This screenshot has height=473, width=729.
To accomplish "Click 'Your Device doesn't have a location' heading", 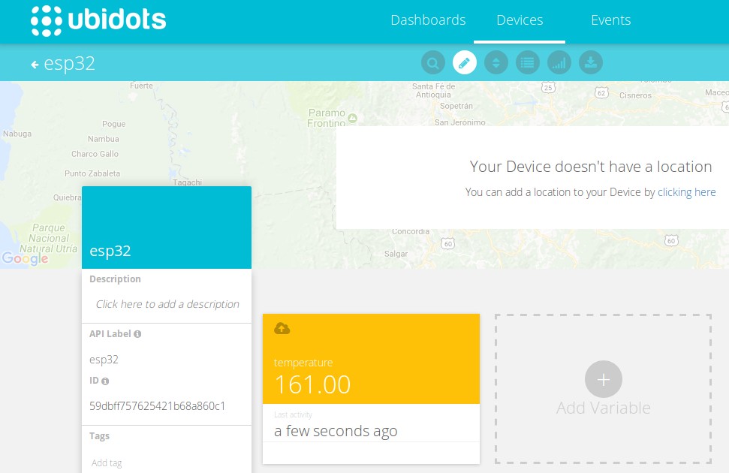I will point(590,167).
